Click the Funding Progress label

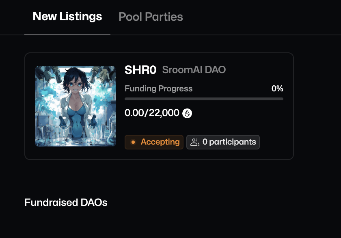[x=159, y=89]
